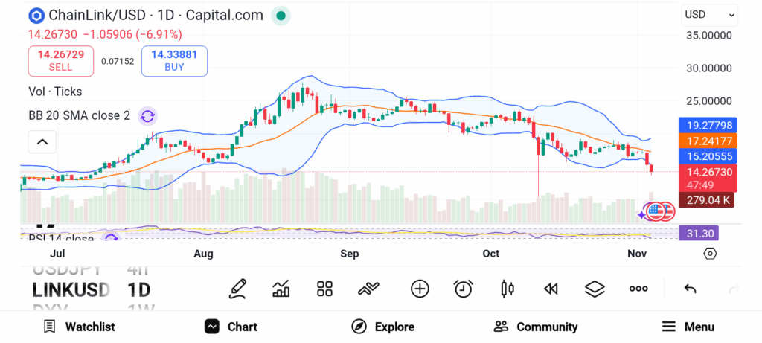Screen dimensions: 762x343
Task: Create an alert with the alarm clock
Action: click(464, 289)
